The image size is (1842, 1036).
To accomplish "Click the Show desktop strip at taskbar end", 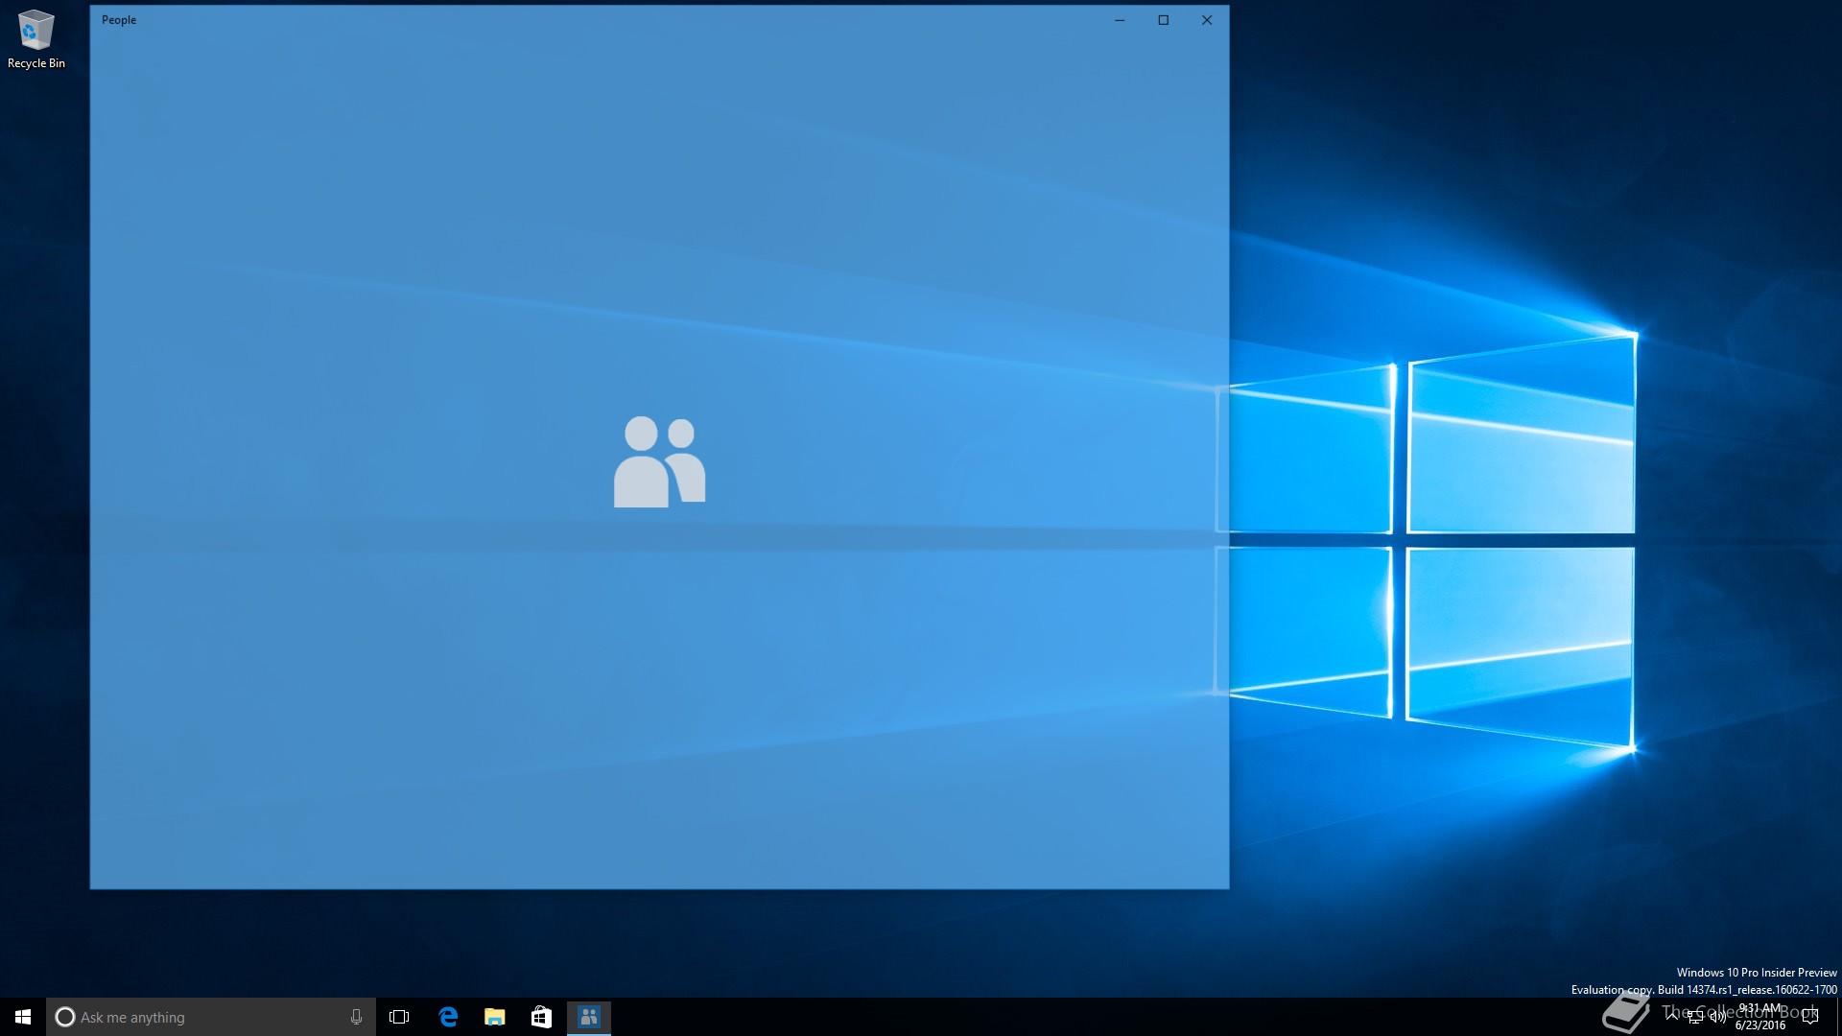I will pos(1839,1017).
